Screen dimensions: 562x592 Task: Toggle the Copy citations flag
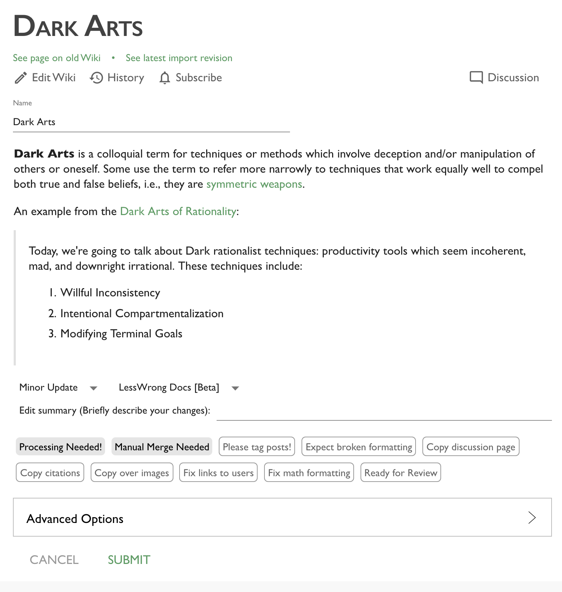(50, 473)
